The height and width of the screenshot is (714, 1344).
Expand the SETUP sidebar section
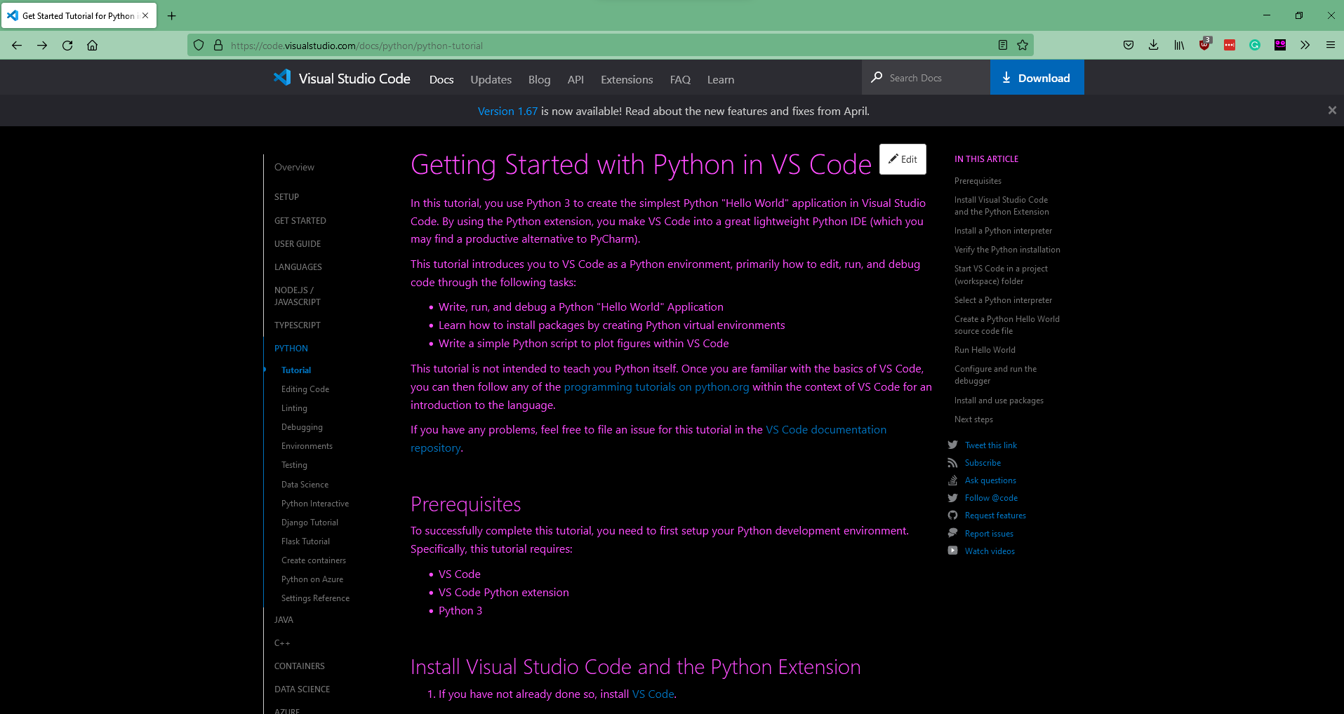286,197
